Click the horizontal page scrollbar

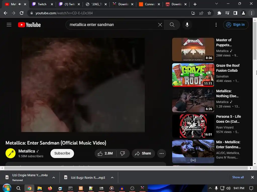(126, 168)
